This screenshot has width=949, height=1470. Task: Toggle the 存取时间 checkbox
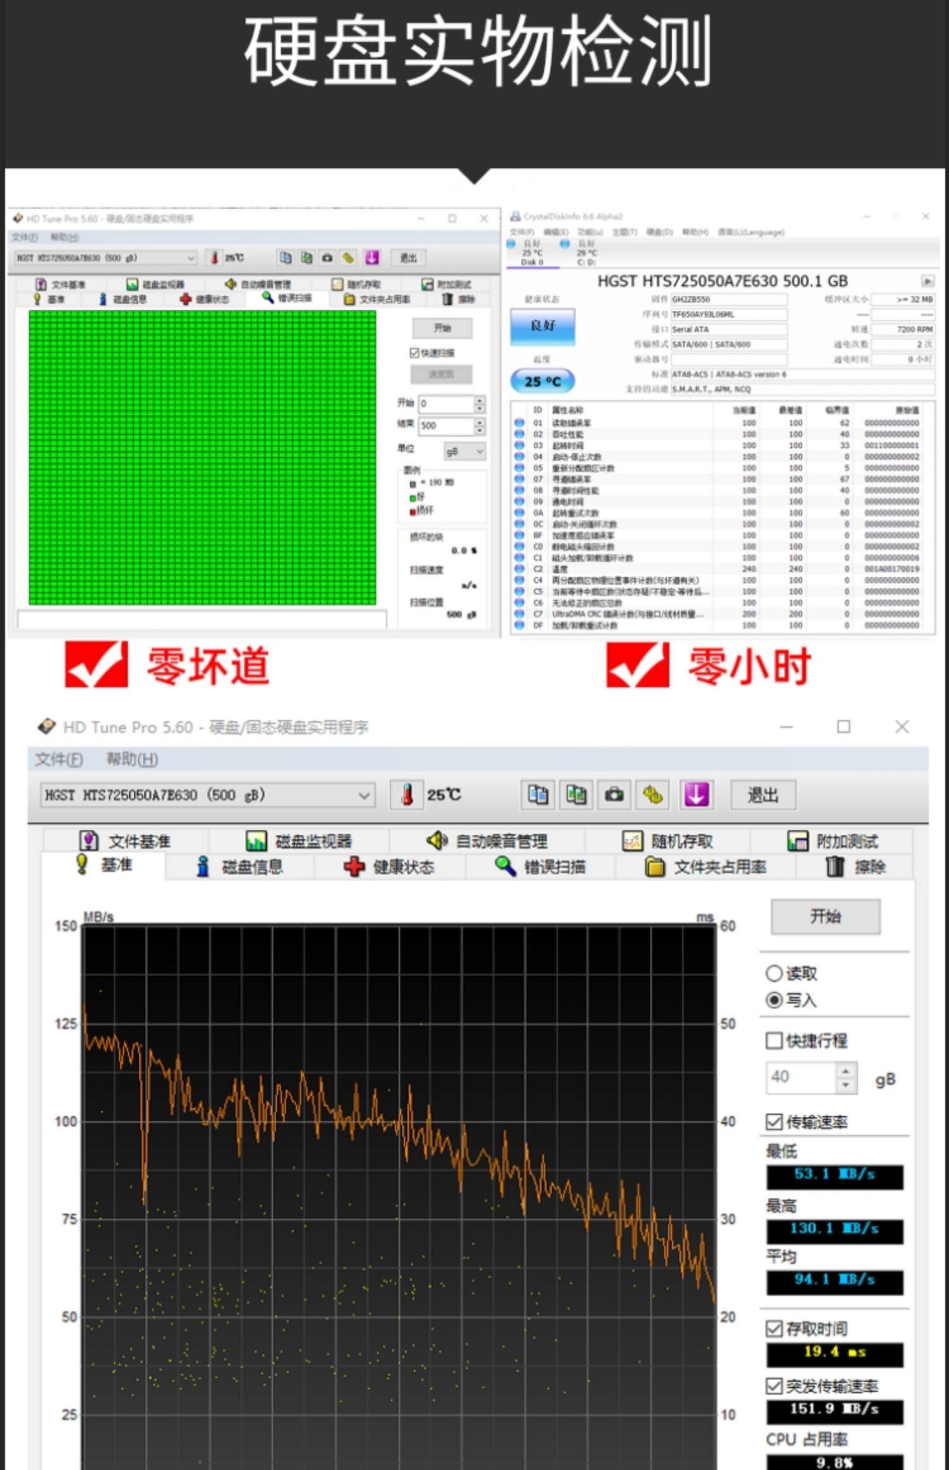coord(774,1328)
